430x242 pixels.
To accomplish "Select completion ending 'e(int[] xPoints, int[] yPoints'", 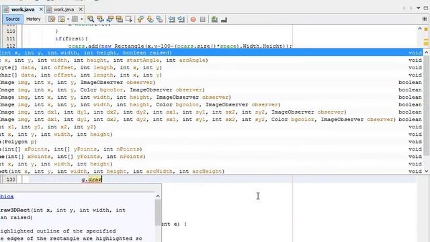I will click(211, 157).
